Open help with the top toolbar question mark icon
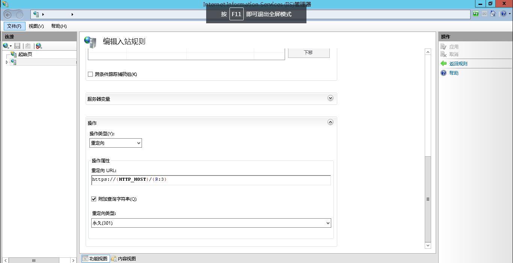The image size is (513, 263). pyautogui.click(x=503, y=14)
